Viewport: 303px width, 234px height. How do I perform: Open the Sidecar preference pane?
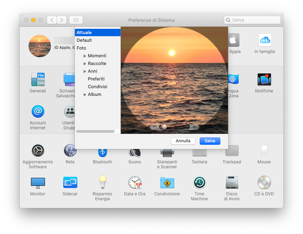click(70, 183)
